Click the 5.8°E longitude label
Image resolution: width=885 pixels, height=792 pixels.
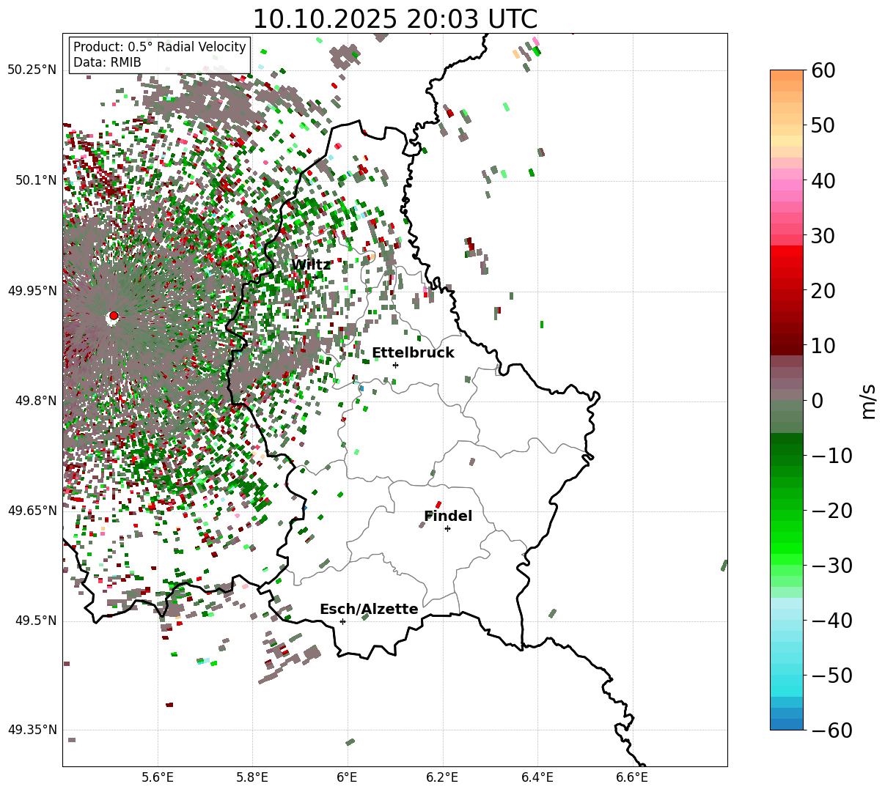pos(252,778)
